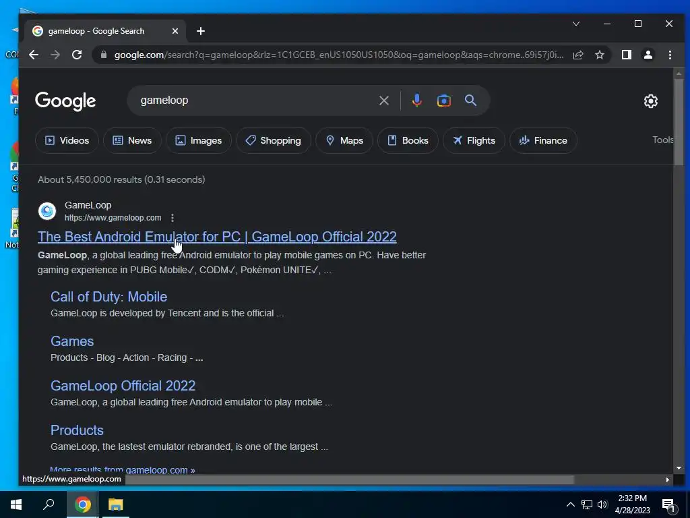Click the gameloop search input field
Image resolution: width=690 pixels, height=518 pixels.
click(x=255, y=100)
